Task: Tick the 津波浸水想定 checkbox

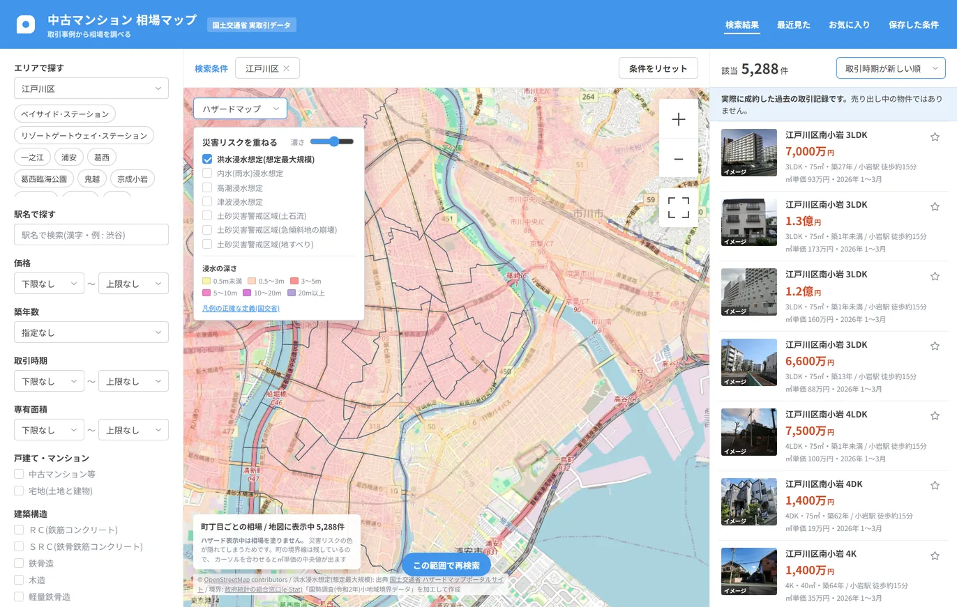Action: tap(207, 201)
